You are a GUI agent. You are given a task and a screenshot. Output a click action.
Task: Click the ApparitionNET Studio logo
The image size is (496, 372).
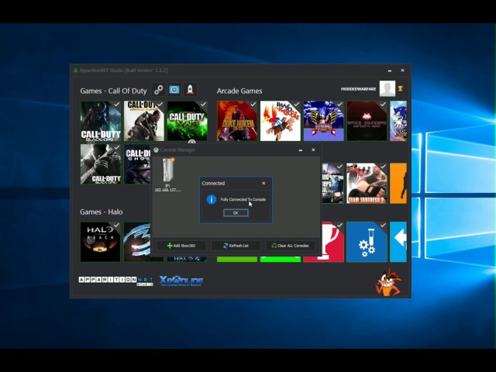pyautogui.click(x=115, y=281)
